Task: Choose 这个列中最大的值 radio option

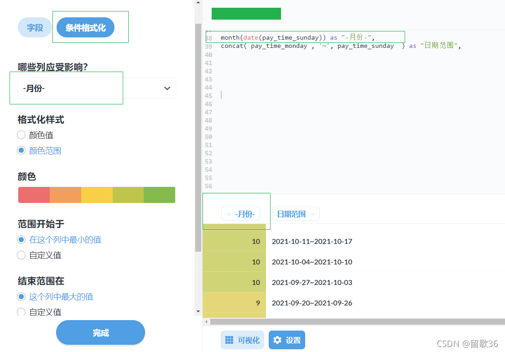Action: [x=21, y=297]
